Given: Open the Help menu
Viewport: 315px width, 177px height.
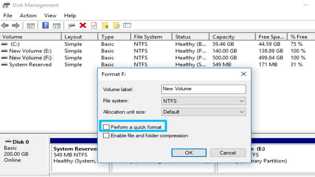Looking at the screenshot, I should (70, 15).
